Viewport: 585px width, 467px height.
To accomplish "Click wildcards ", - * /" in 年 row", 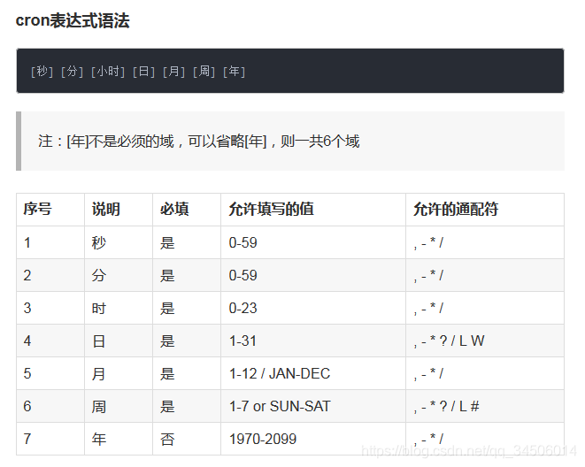I will (428, 439).
